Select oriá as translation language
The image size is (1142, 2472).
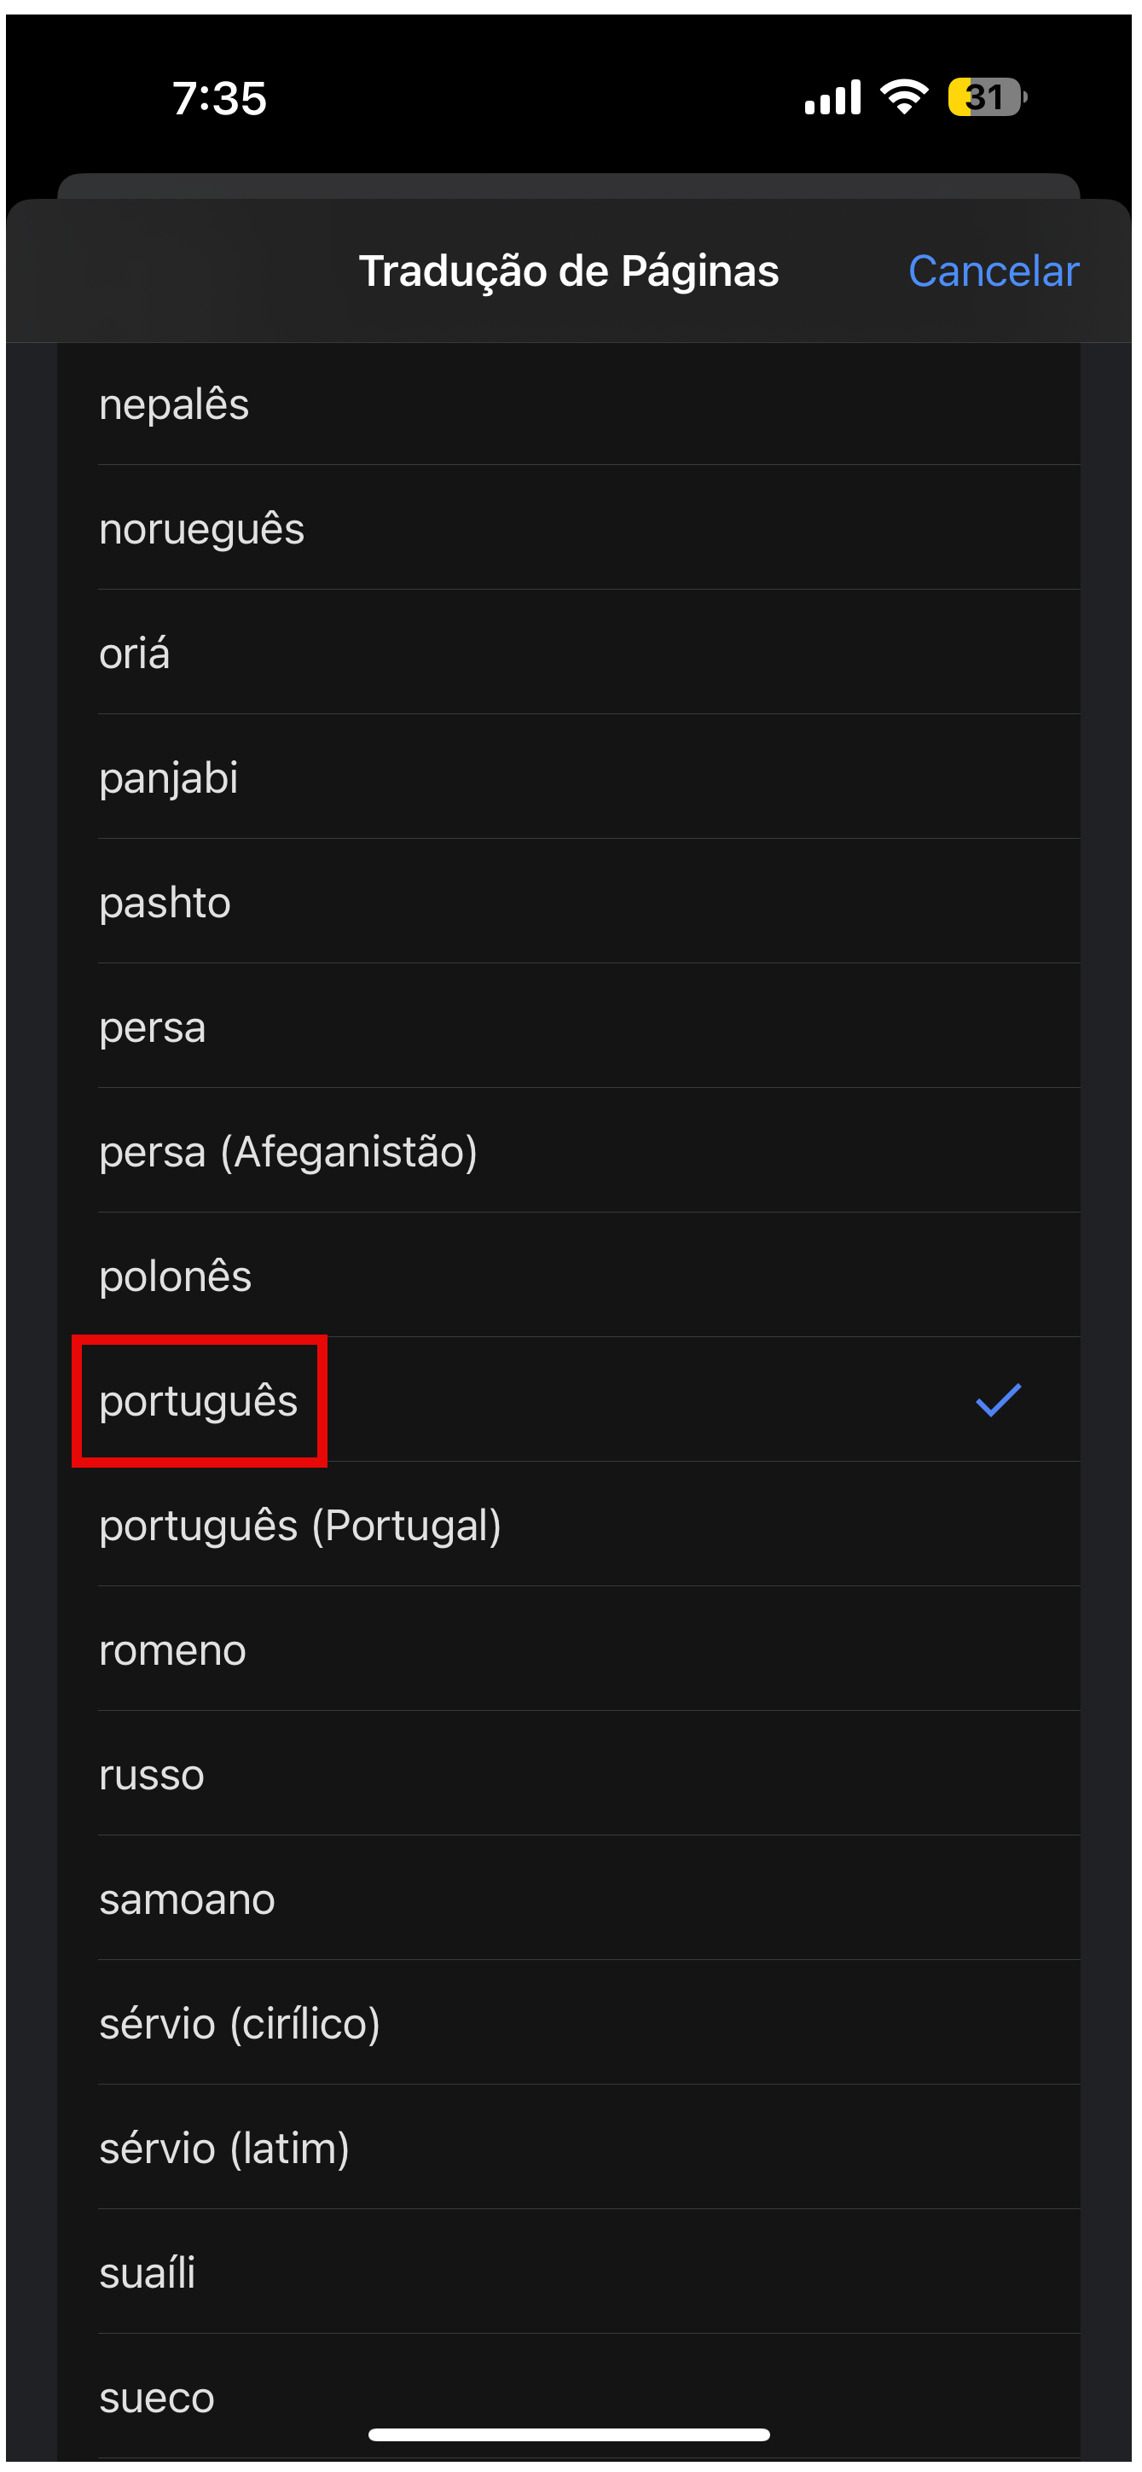tap(134, 654)
